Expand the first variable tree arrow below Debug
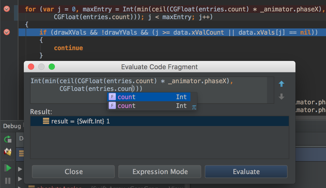 [x=20, y=169]
